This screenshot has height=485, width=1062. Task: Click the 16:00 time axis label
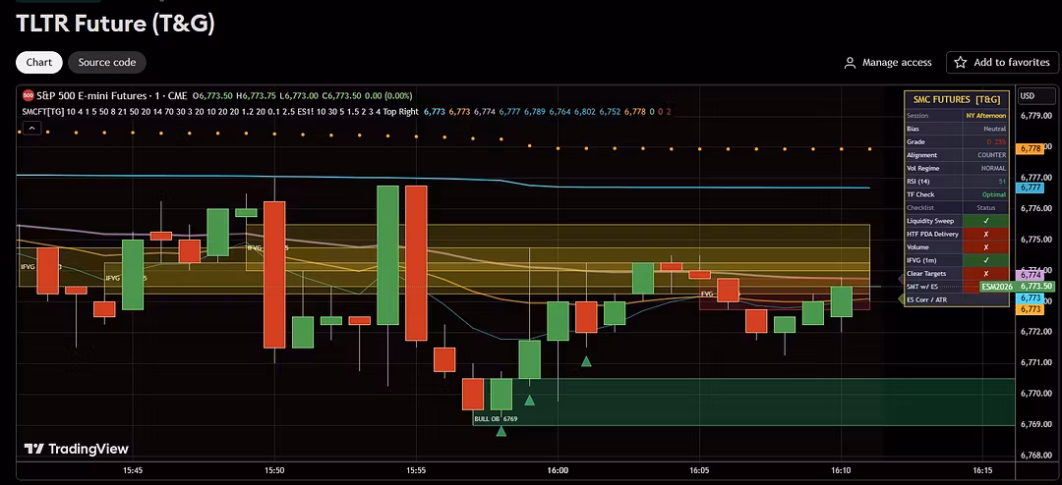[558, 469]
